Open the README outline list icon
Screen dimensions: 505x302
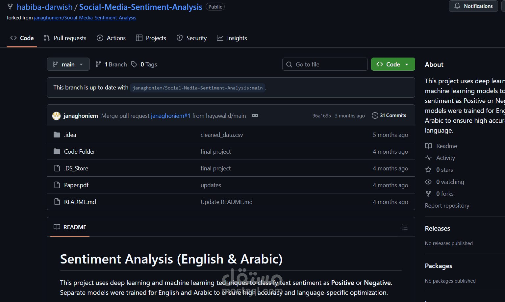pos(405,227)
